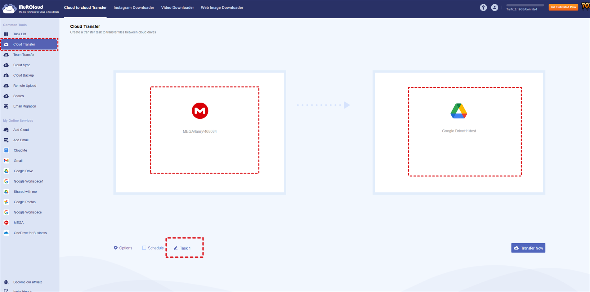Viewport: 590px width, 292px height.
Task: Click the MEGA logo in source box
Action: (200, 111)
